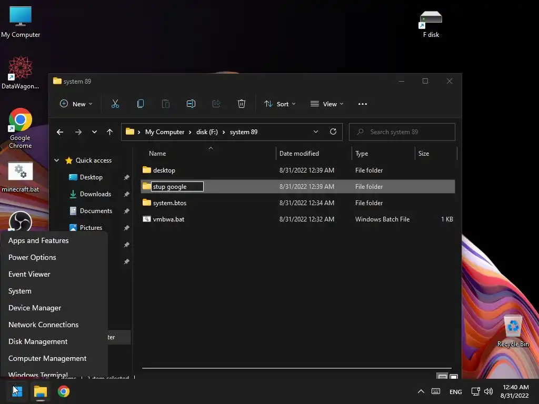Click the volume speaker tray icon

coord(488,391)
